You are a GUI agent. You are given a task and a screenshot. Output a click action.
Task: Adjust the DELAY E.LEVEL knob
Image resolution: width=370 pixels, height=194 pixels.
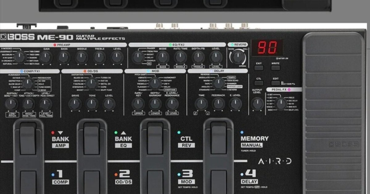[x=236, y=104]
